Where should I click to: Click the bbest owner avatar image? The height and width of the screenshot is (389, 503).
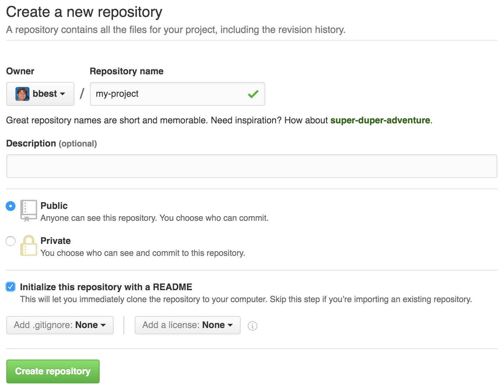tap(22, 94)
